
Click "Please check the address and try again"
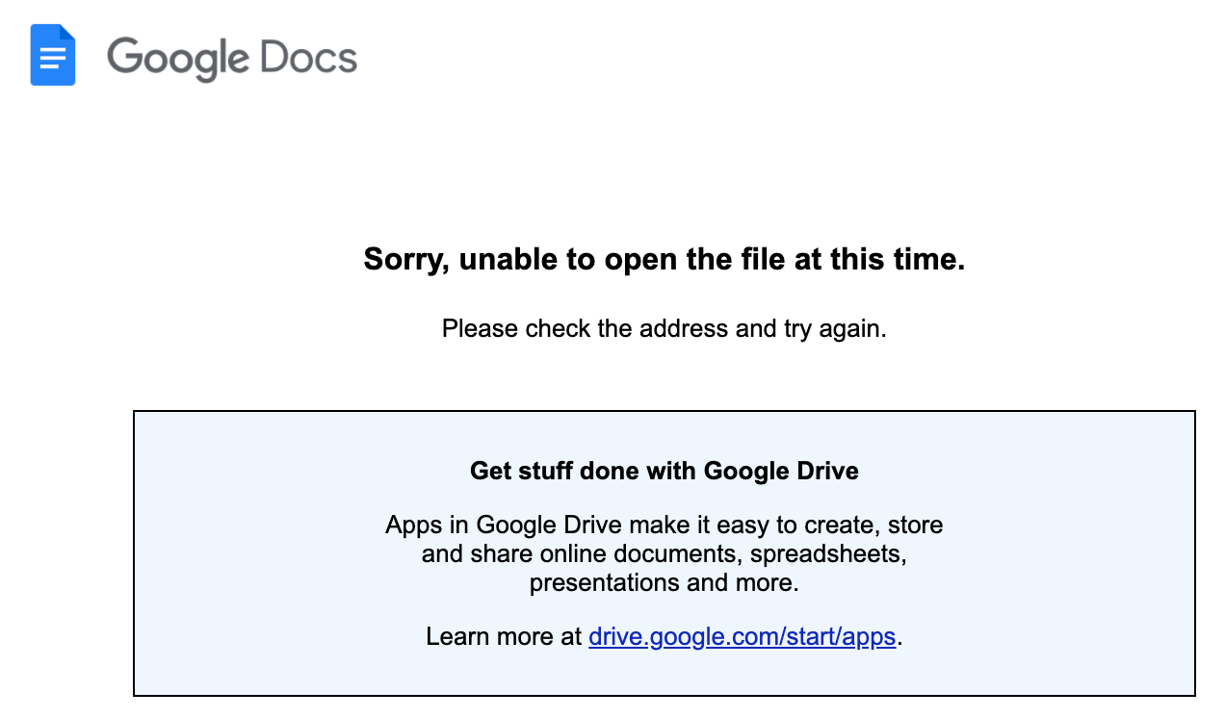click(664, 328)
